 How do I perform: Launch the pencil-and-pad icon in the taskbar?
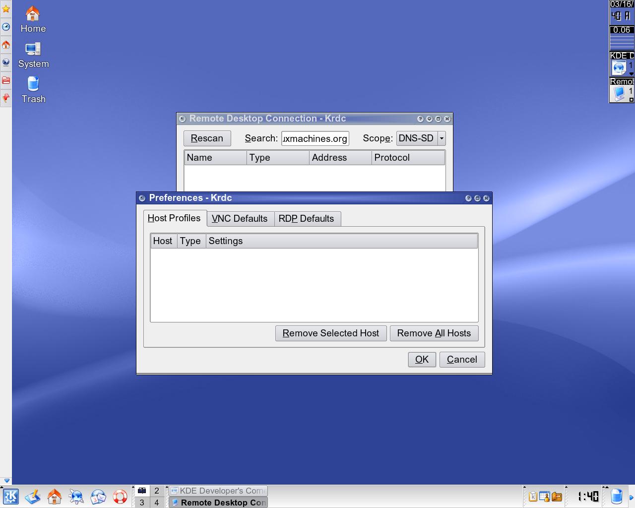33,497
